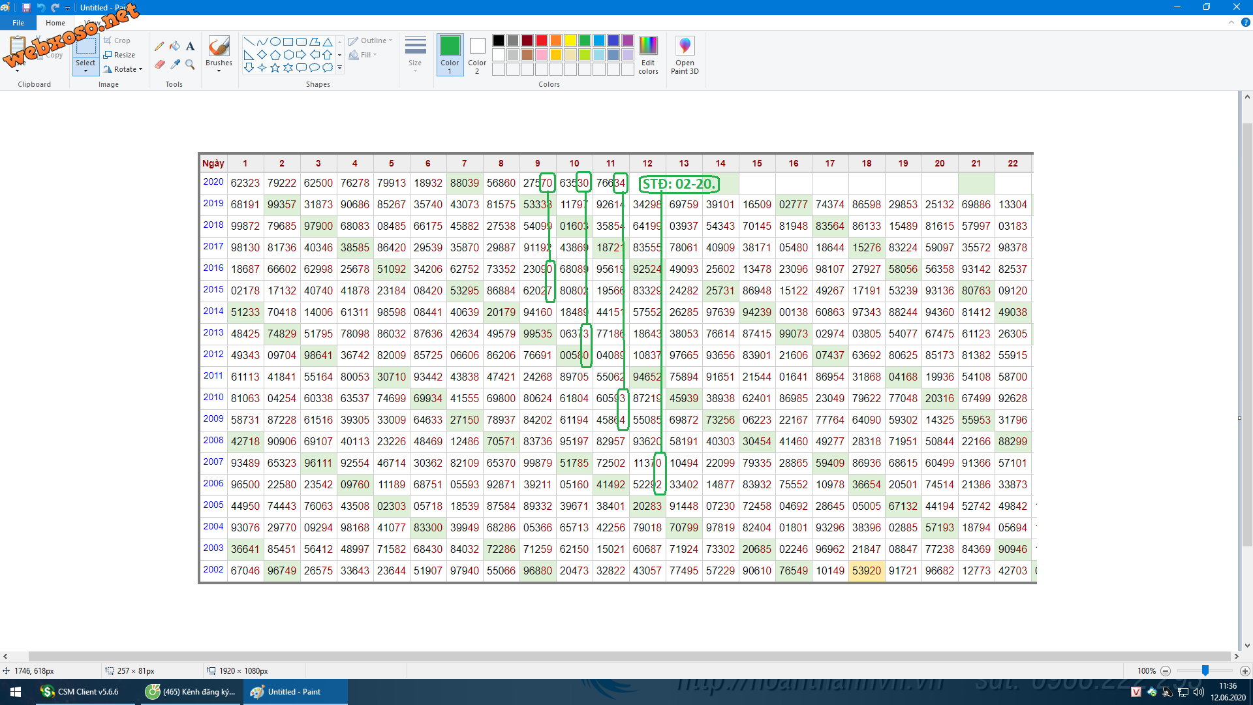Select the Text tool
The image size is (1253, 705).
(190, 46)
